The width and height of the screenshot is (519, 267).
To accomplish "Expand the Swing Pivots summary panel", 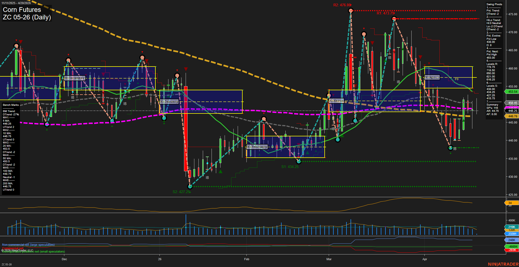I will click(494, 4).
